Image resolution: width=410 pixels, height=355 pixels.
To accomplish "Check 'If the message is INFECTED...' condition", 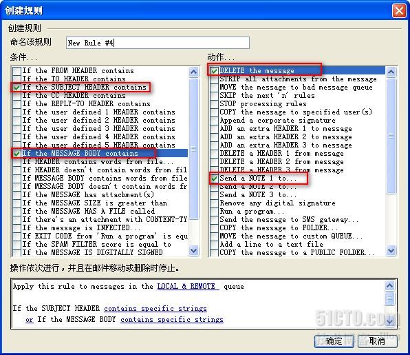I will [x=17, y=227].
